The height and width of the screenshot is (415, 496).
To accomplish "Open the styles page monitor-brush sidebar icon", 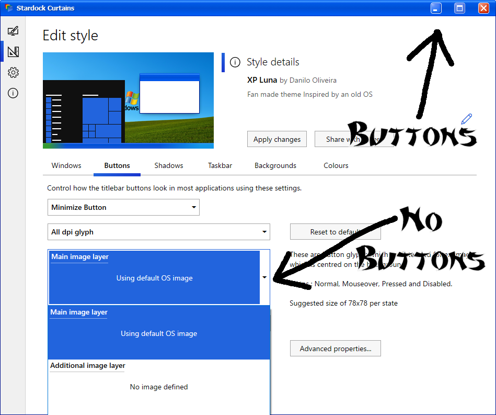I will click(x=13, y=31).
